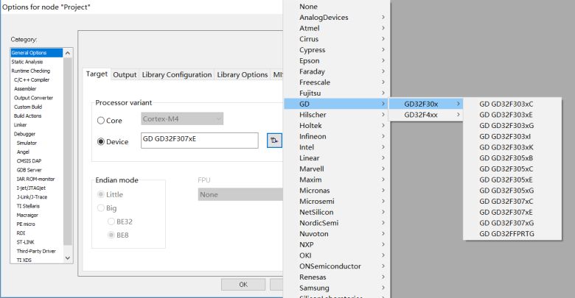The height and width of the screenshot is (298, 575).
Task: Select Third-Party Driver category
Action: coord(36,251)
